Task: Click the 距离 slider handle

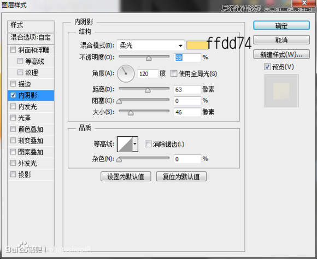Action: (x=148, y=90)
